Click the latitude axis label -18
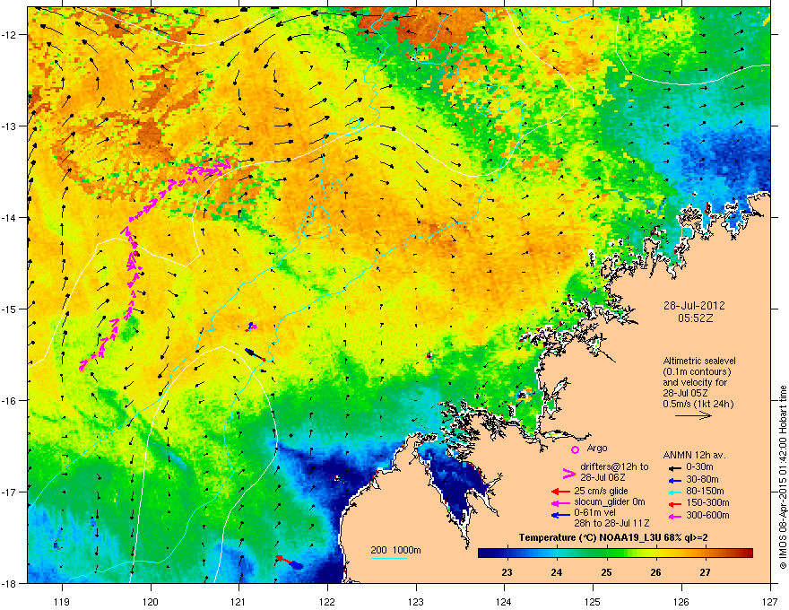789x610 pixels. [9, 584]
